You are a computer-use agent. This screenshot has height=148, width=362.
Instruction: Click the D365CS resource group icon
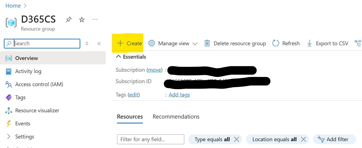(x=11, y=22)
